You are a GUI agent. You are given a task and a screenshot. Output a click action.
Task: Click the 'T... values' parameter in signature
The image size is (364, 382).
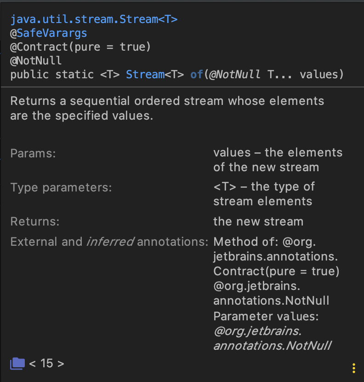coord(303,75)
